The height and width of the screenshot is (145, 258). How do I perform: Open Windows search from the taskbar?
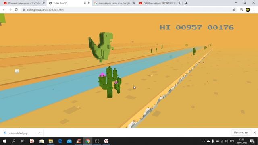pos(14,141)
